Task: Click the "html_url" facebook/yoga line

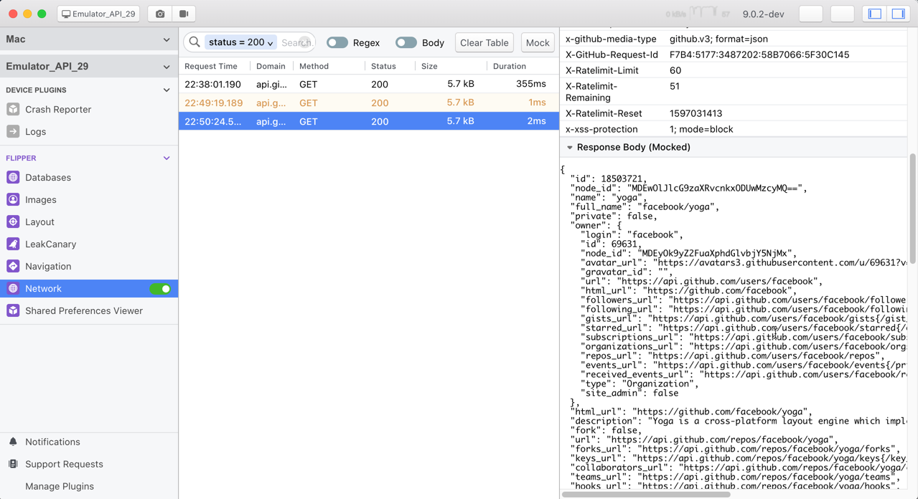Action: point(692,412)
